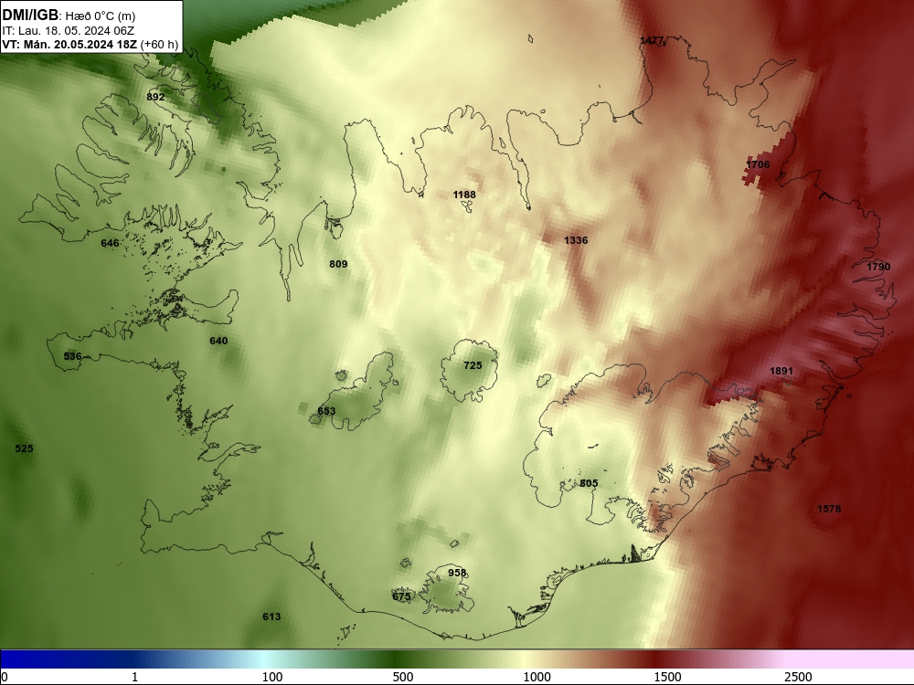
Task: Select the 1336 height value
Action: [576, 240]
